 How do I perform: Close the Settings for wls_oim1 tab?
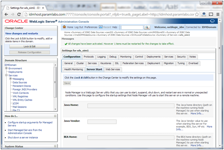point(43,8)
